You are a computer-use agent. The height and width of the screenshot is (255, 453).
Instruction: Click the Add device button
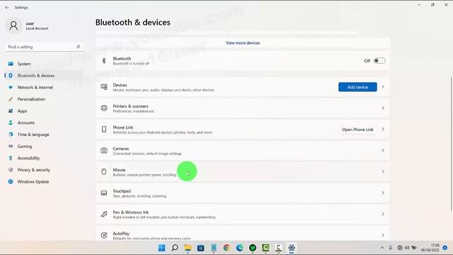click(357, 87)
